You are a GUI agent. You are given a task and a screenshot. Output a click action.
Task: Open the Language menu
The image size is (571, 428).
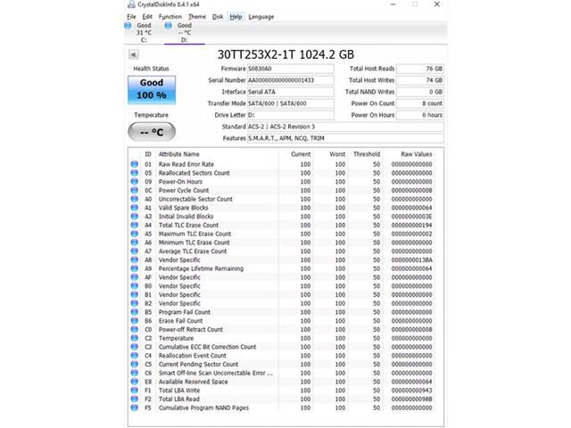coord(261,16)
